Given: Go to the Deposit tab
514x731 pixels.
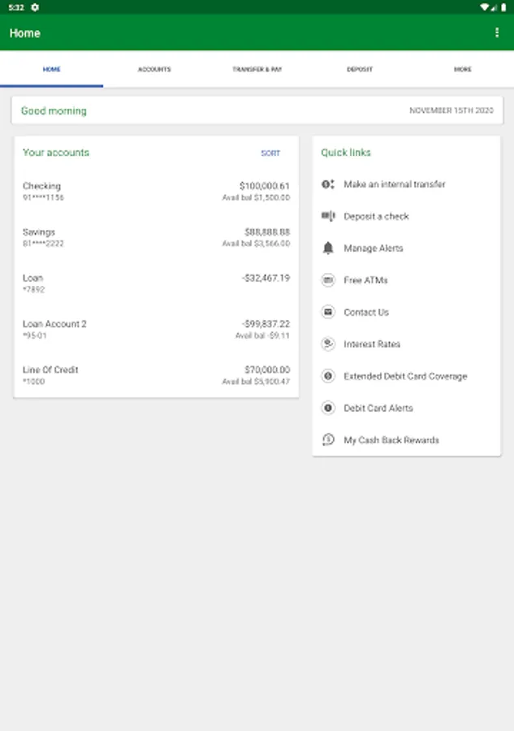Looking at the screenshot, I should pos(360,70).
